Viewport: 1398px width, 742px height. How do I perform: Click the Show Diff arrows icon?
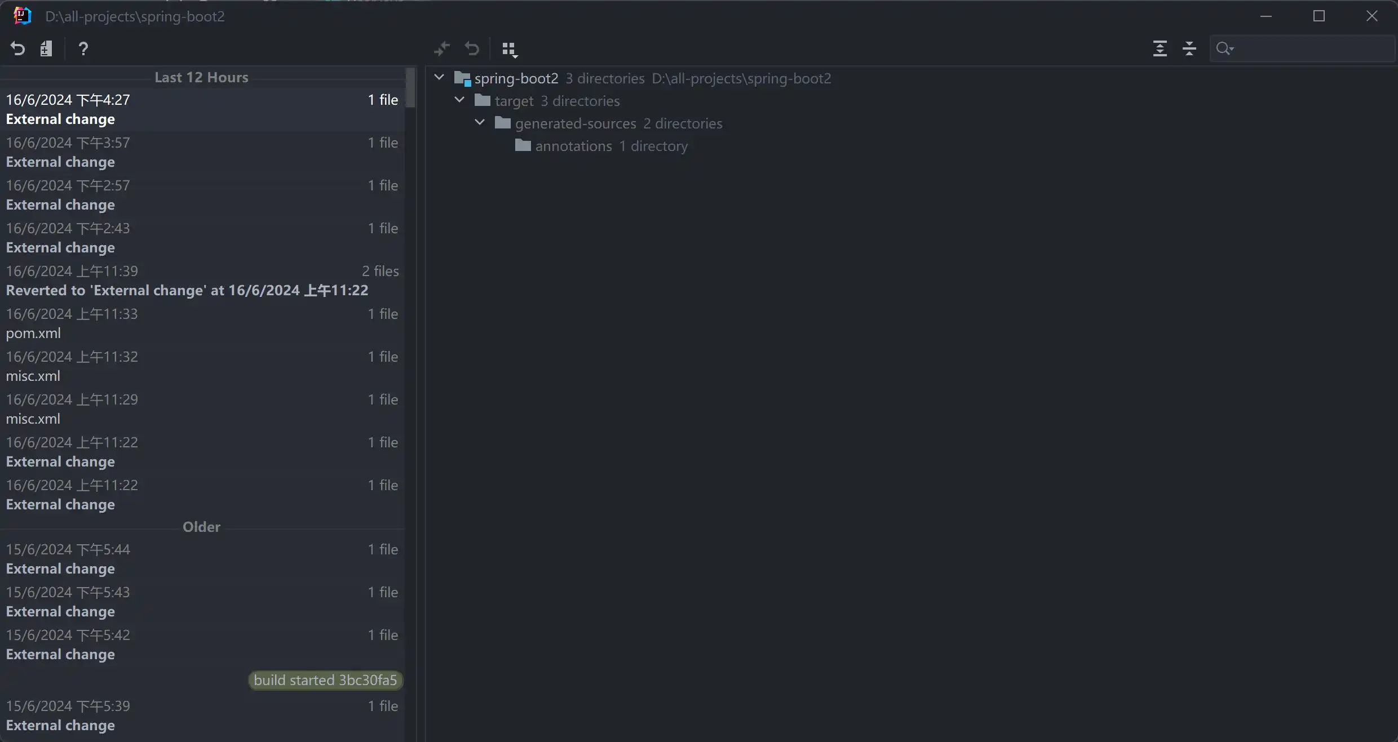pyautogui.click(x=442, y=49)
